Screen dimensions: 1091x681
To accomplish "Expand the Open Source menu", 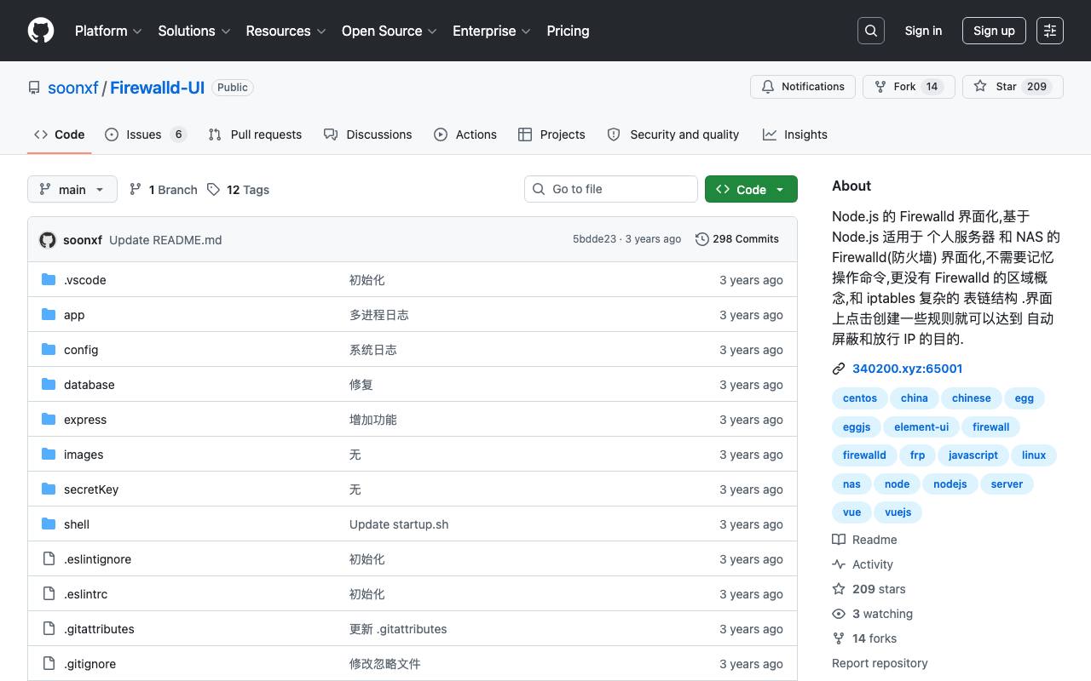I will click(390, 31).
